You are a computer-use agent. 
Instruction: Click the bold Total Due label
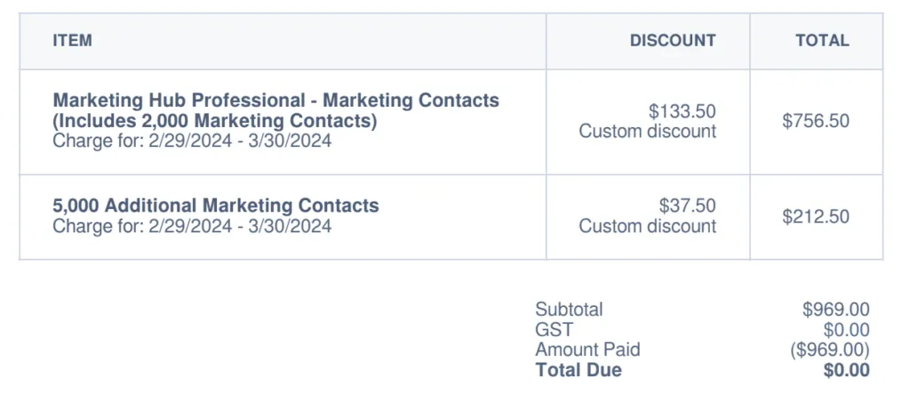[579, 370]
